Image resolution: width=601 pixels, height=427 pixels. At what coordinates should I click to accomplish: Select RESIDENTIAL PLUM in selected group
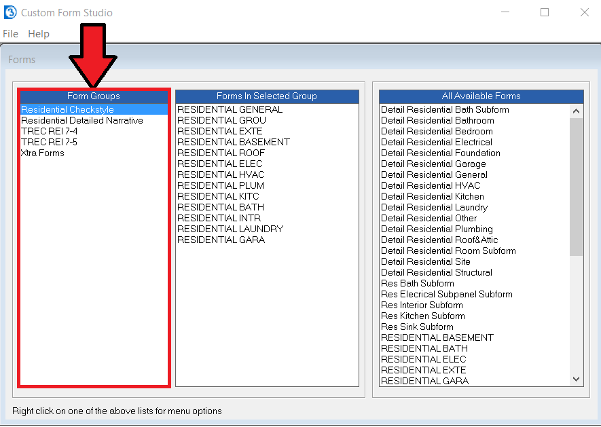point(267,185)
